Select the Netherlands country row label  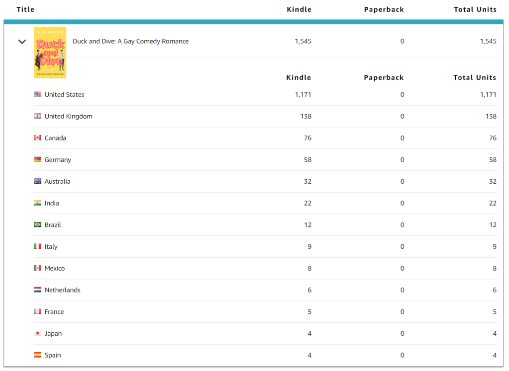coord(62,290)
